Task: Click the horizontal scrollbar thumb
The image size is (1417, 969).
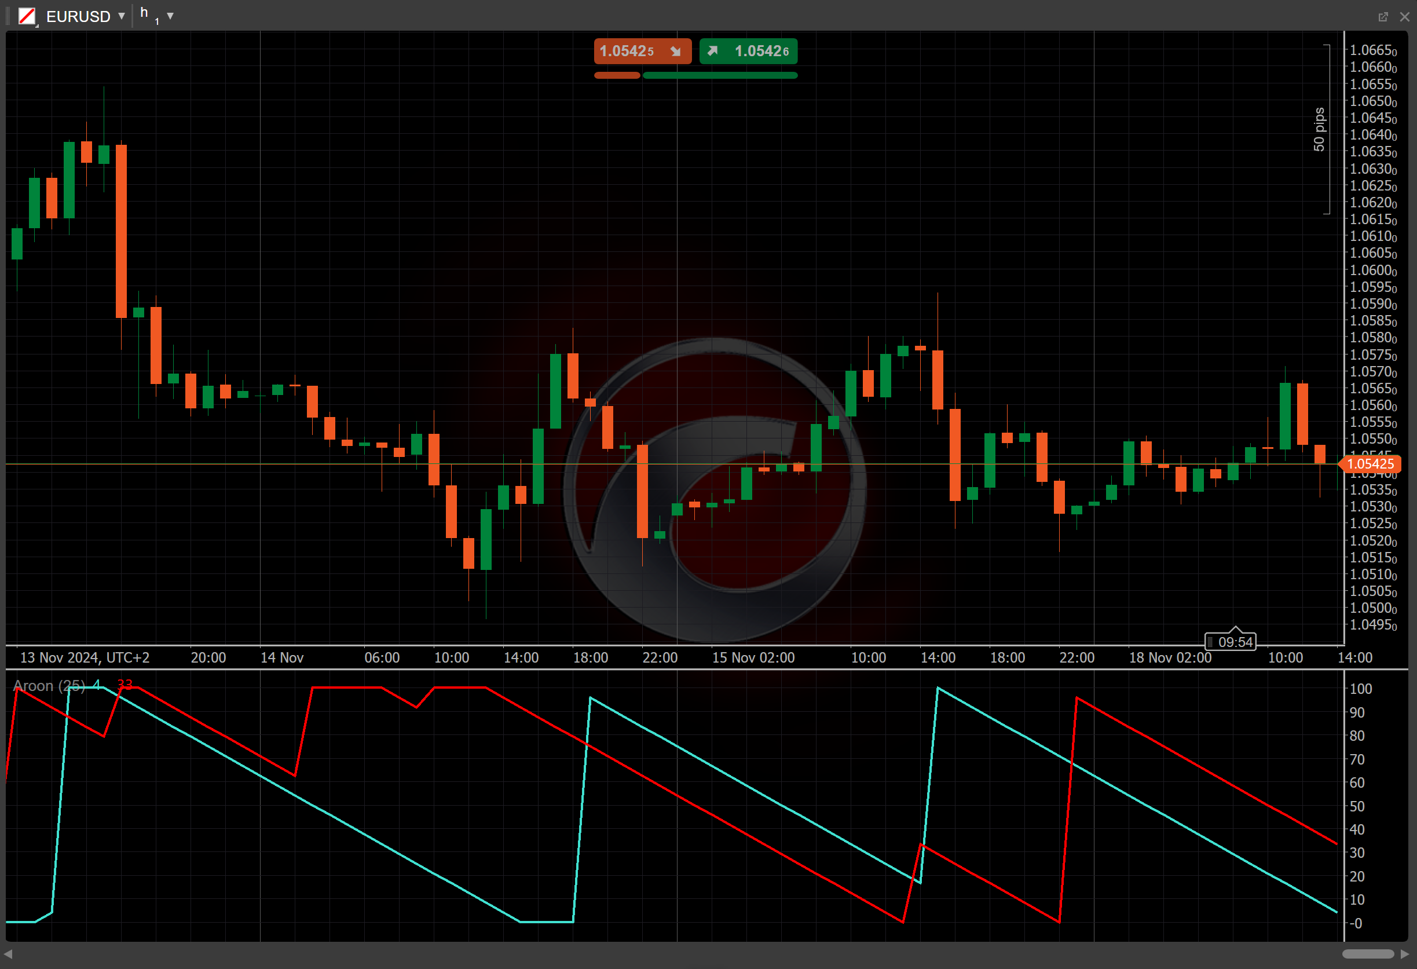Action: pos(1368,954)
